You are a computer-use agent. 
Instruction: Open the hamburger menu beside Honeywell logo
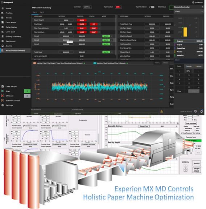click(x=2, y=3)
